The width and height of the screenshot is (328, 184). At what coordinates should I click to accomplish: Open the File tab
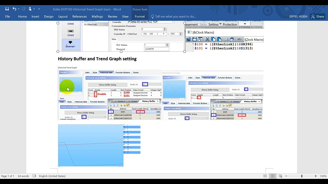[x=7, y=16]
